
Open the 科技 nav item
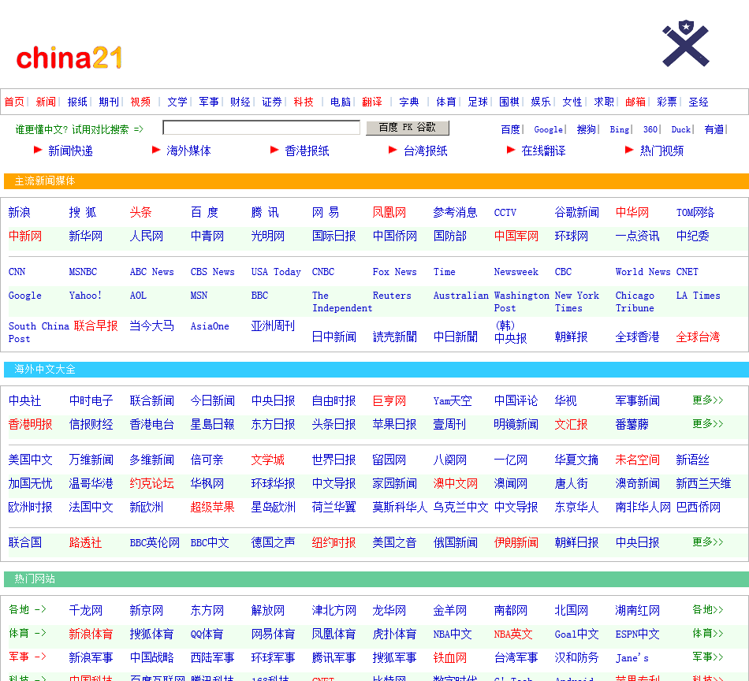(304, 102)
